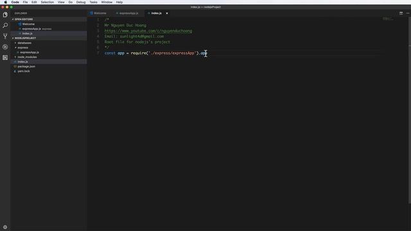The width and height of the screenshot is (411, 231).
Task: Click line number 7 in gutter
Action: click(98, 53)
